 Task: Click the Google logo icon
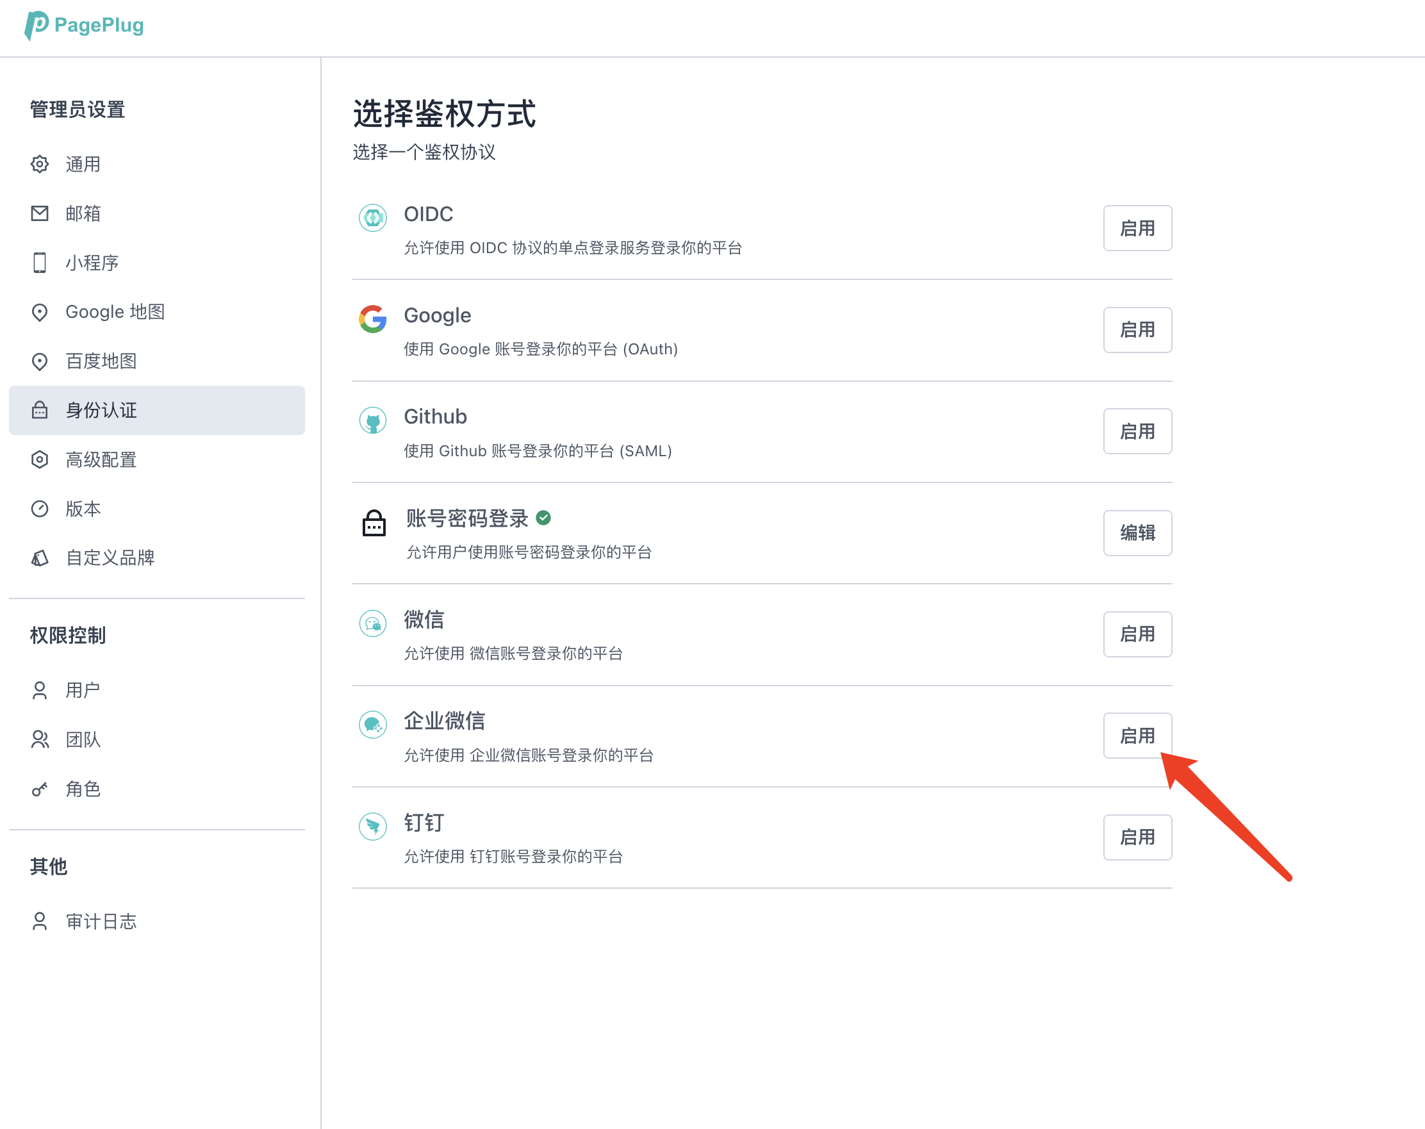(x=373, y=318)
